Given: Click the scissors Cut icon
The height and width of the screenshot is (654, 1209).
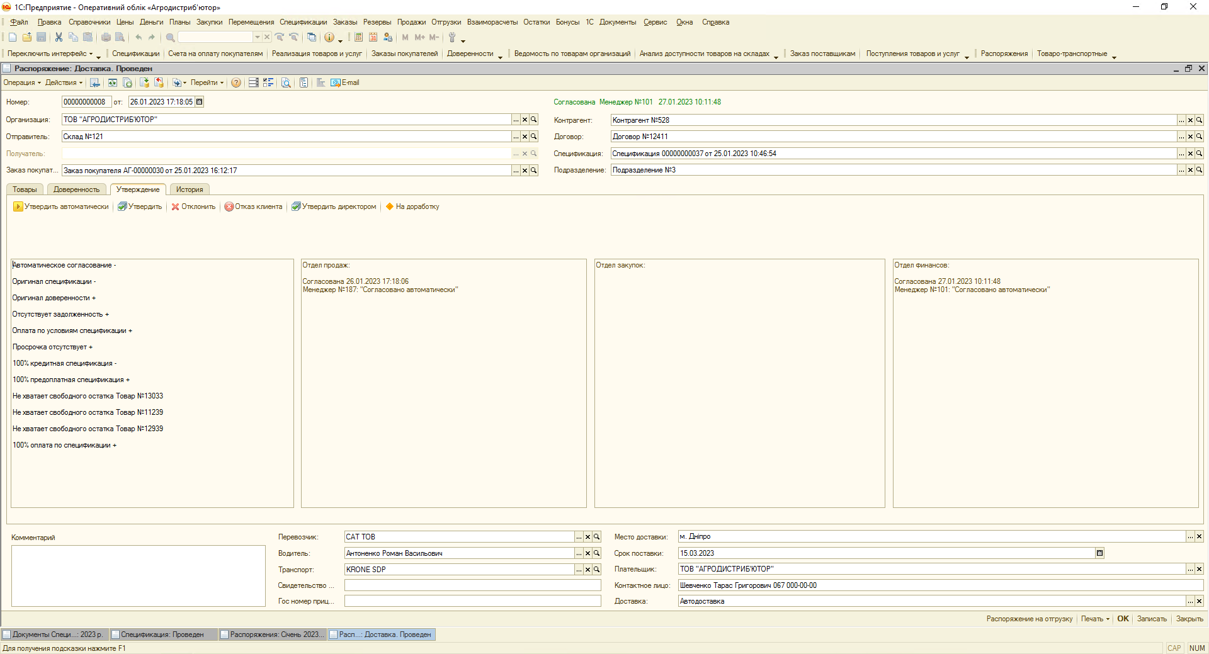Looking at the screenshot, I should (59, 38).
